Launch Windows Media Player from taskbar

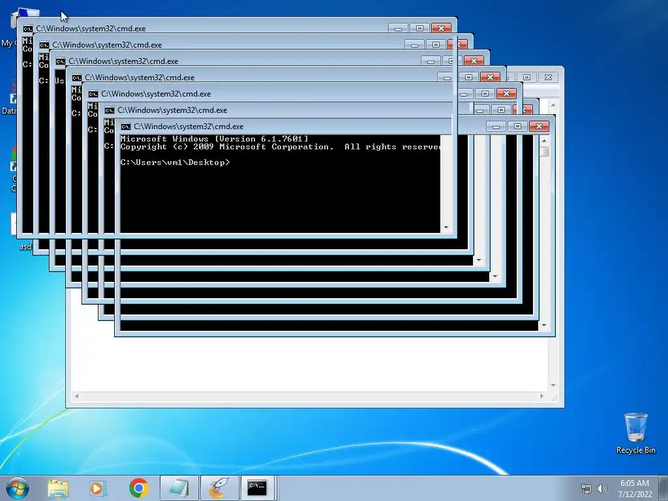coord(98,488)
